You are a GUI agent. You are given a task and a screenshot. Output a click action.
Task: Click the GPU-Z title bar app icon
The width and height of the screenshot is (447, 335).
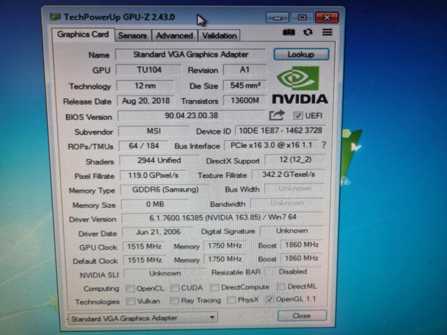point(55,17)
